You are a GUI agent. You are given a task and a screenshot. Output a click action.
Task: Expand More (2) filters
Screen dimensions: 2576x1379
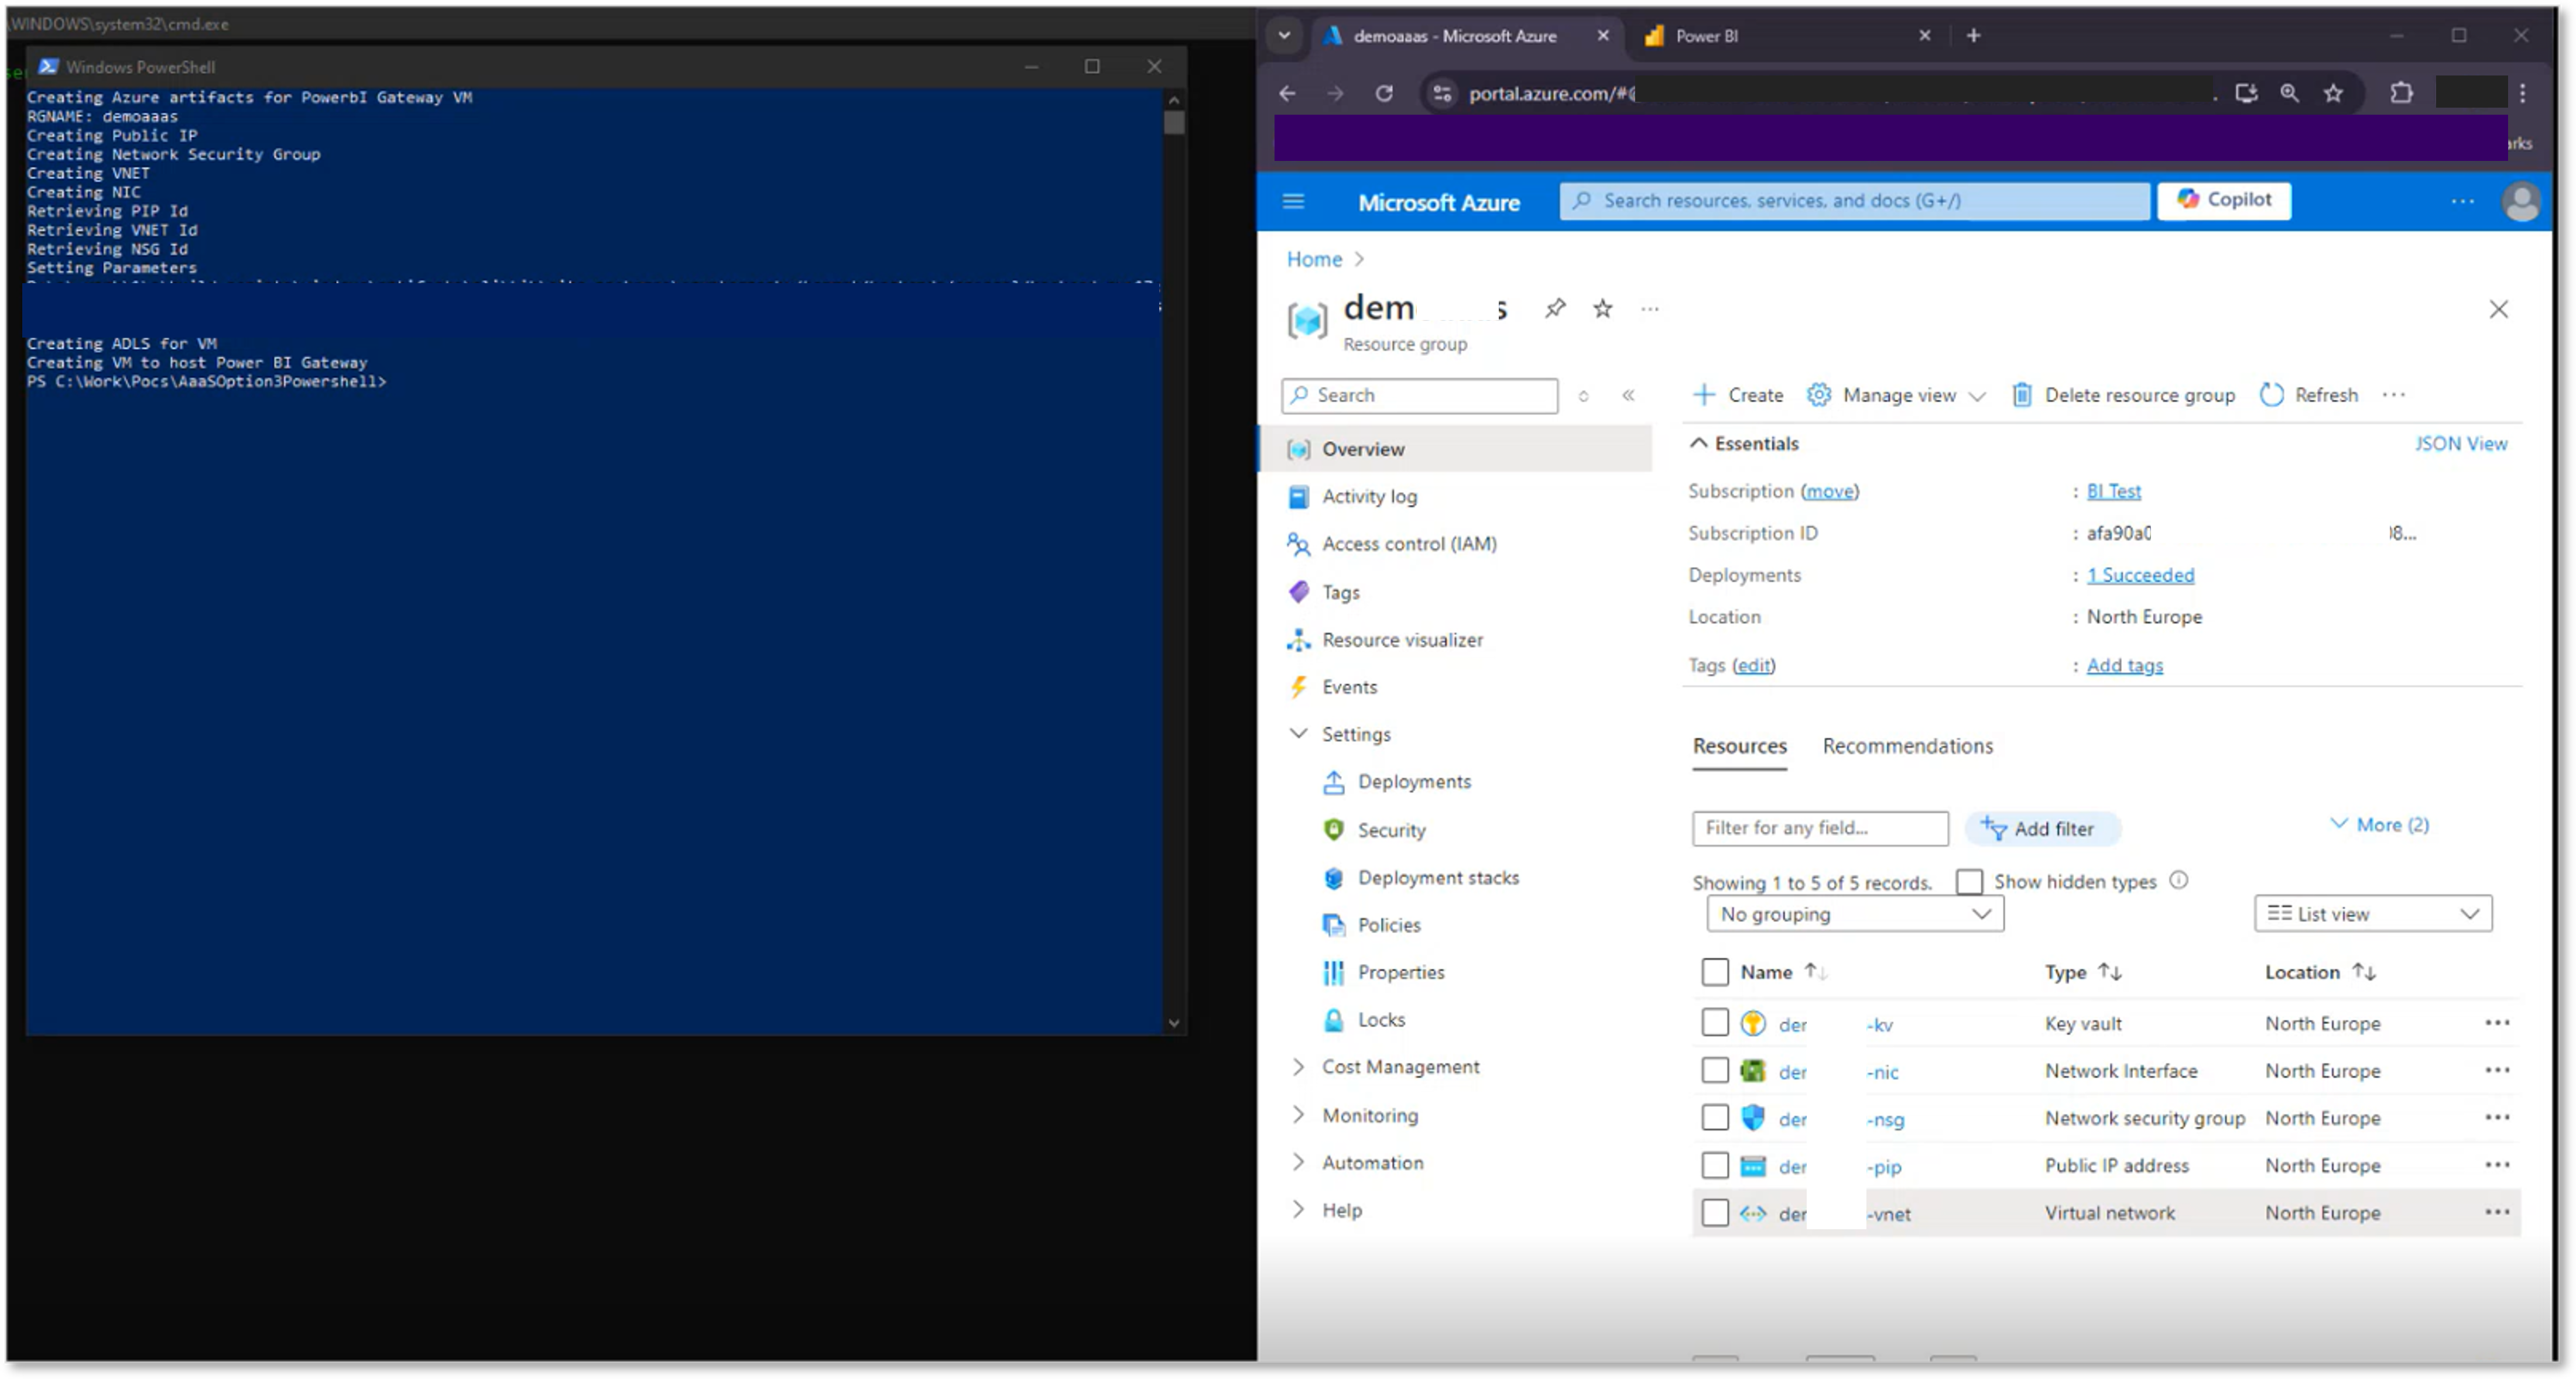(x=2379, y=824)
